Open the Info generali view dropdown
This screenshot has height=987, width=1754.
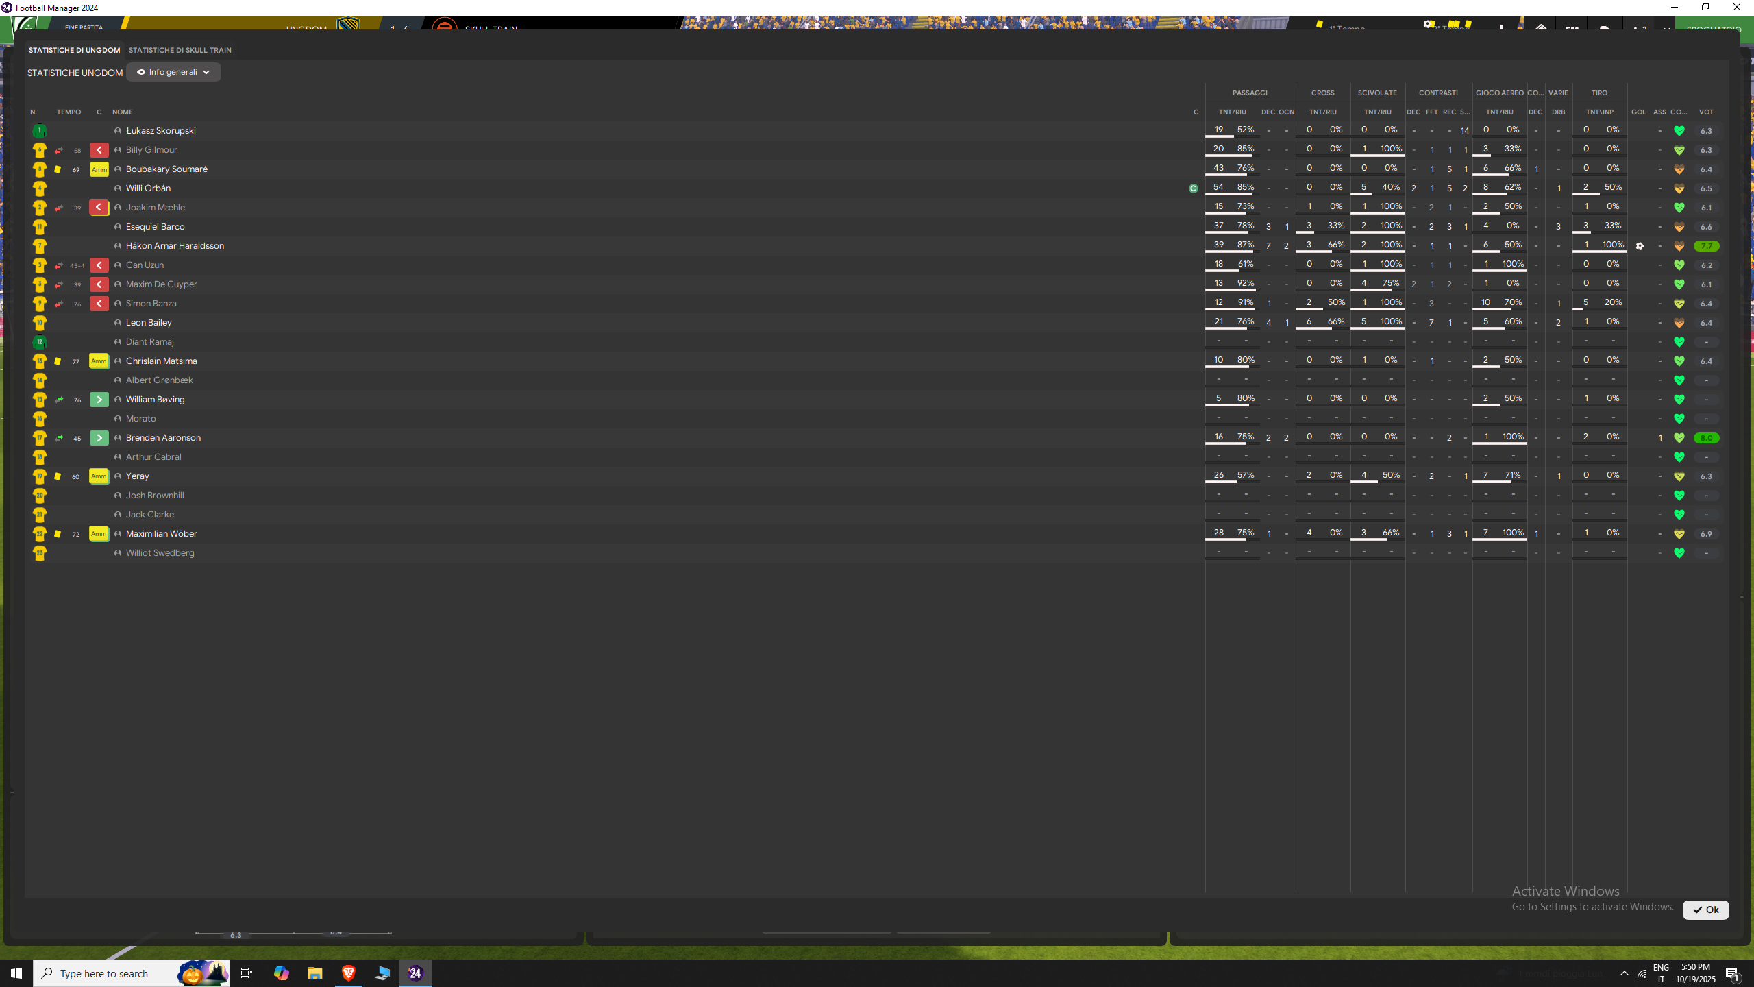point(173,72)
